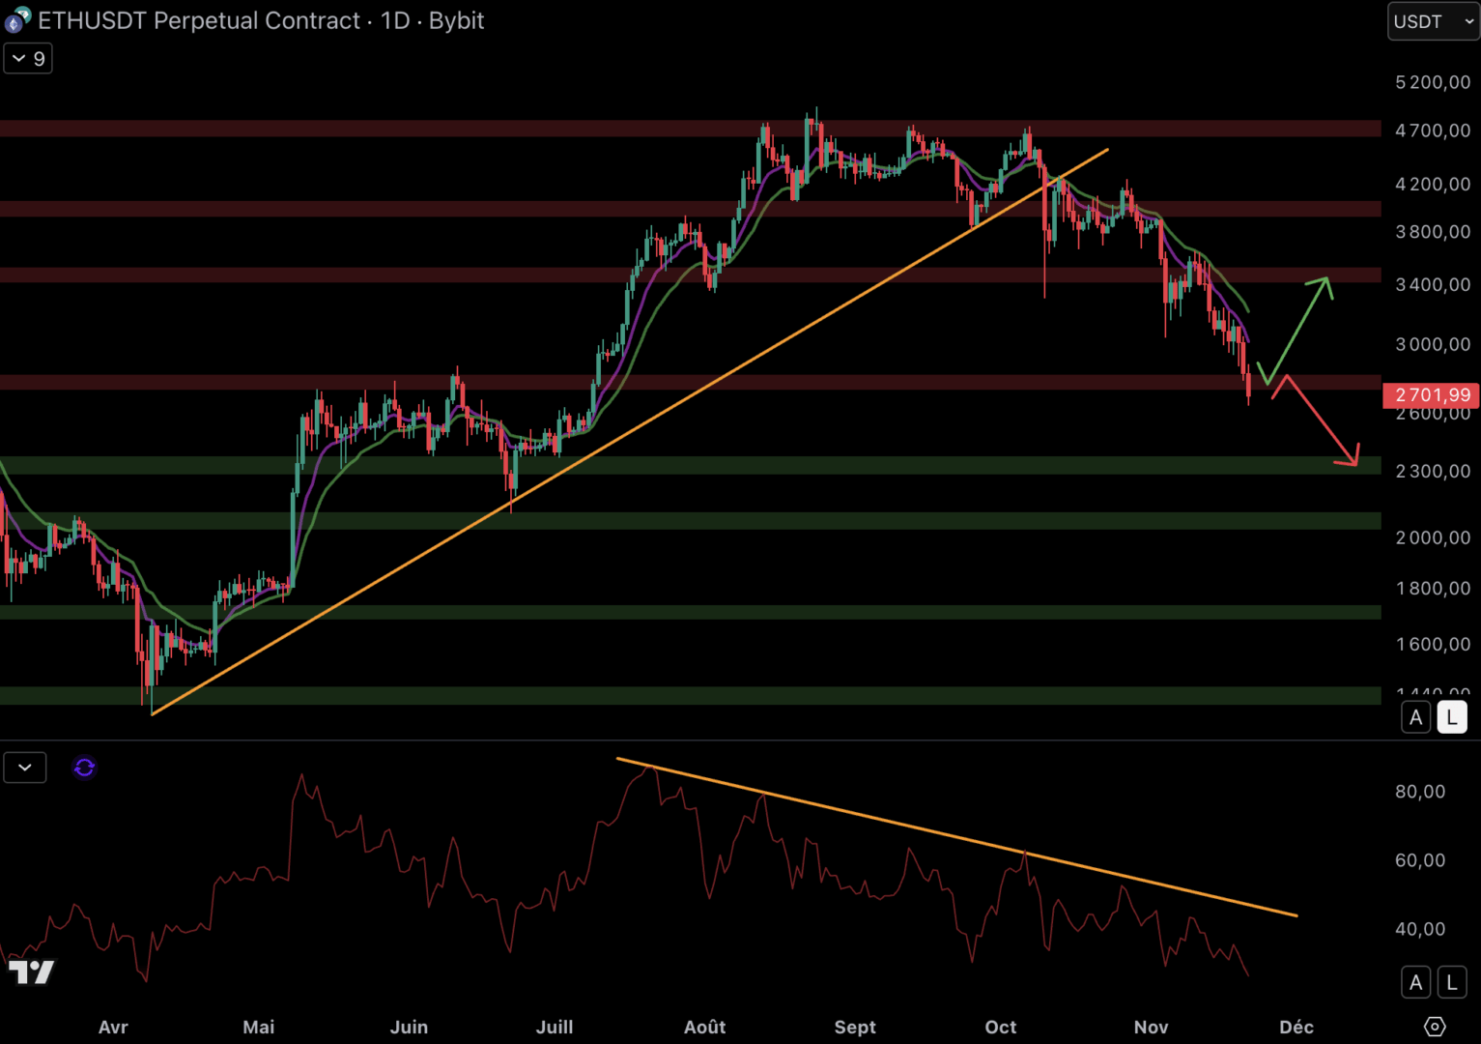Image resolution: width=1481 pixels, height=1044 pixels.
Task: Toggle auto scale 'A' on the main price pane
Action: [1415, 717]
